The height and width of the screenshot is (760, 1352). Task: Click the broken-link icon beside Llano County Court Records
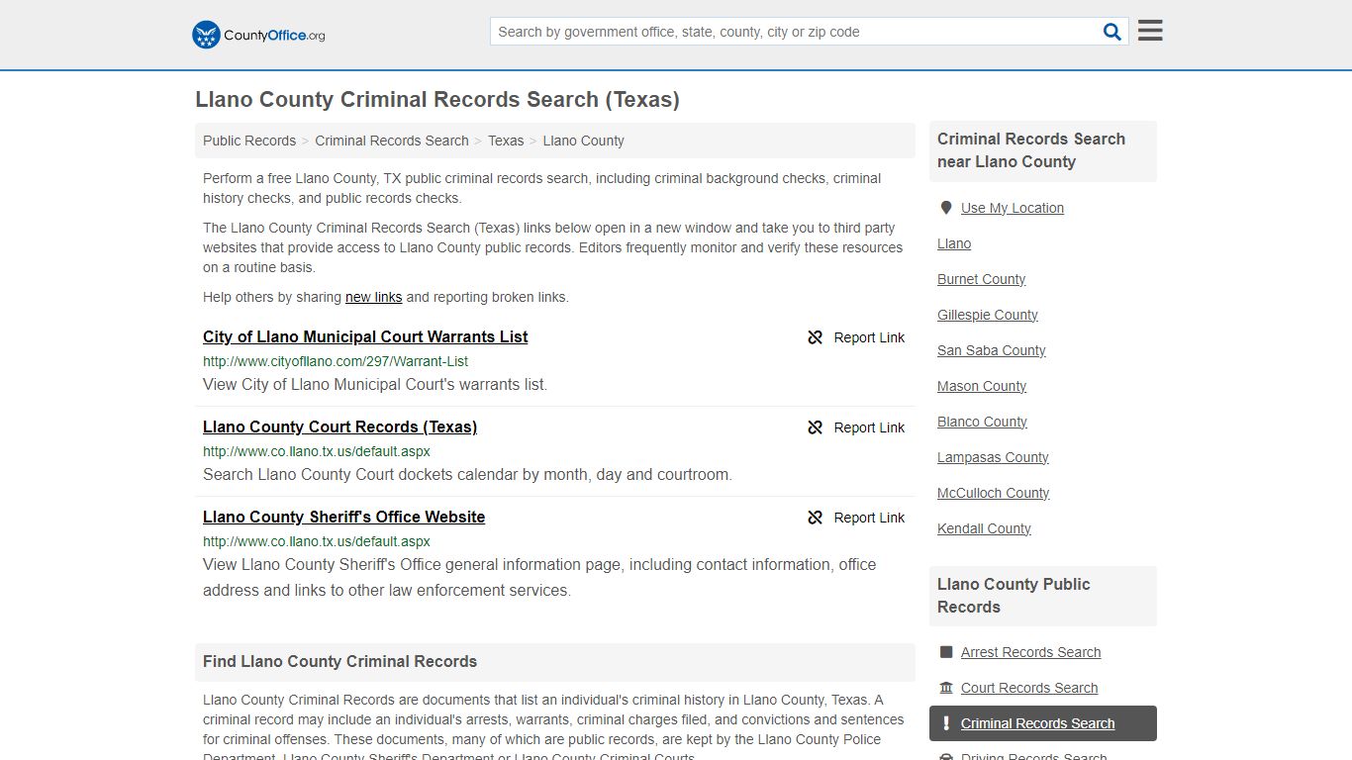point(816,427)
